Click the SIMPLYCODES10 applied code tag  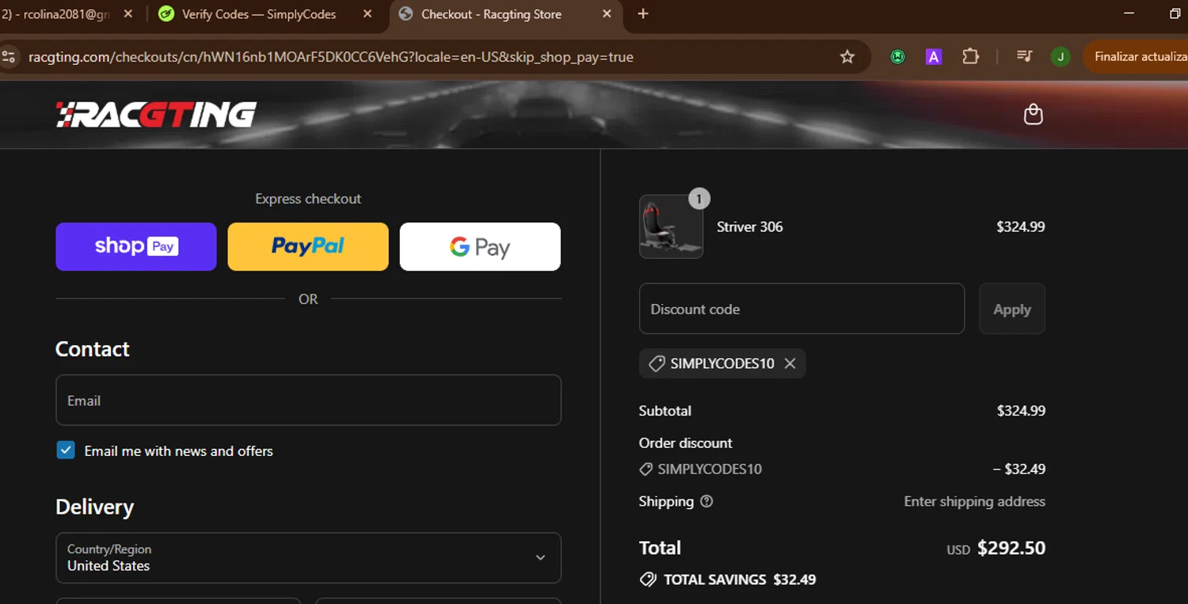pos(722,363)
